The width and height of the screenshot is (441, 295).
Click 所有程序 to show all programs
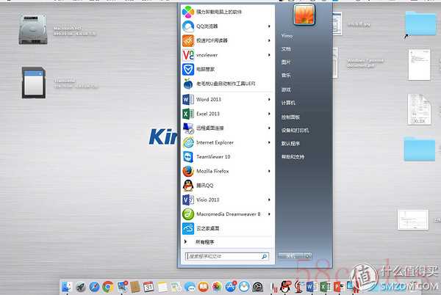[205, 241]
